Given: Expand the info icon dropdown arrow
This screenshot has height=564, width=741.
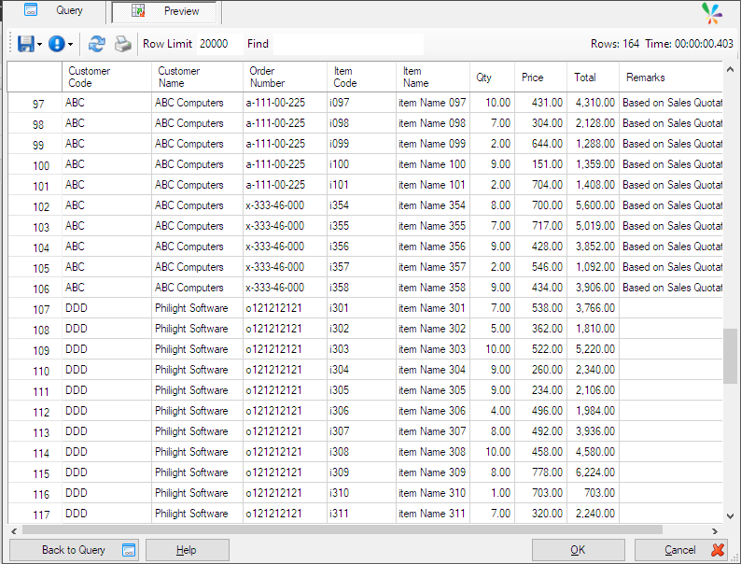Looking at the screenshot, I should coord(70,45).
